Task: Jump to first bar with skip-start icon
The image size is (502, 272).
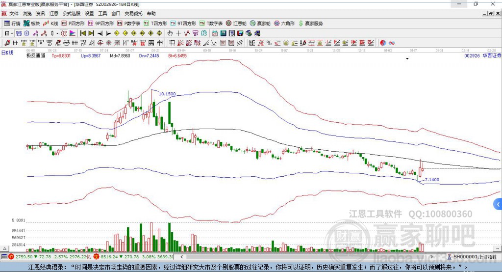Action: (82, 33)
